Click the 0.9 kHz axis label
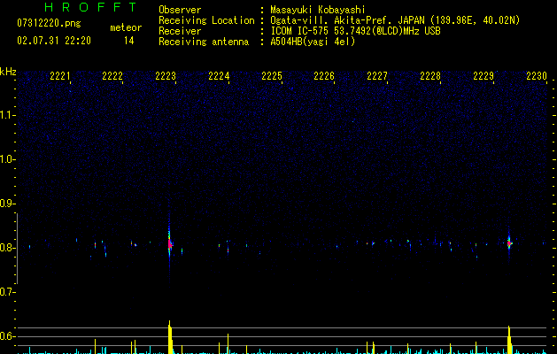 tap(7, 204)
